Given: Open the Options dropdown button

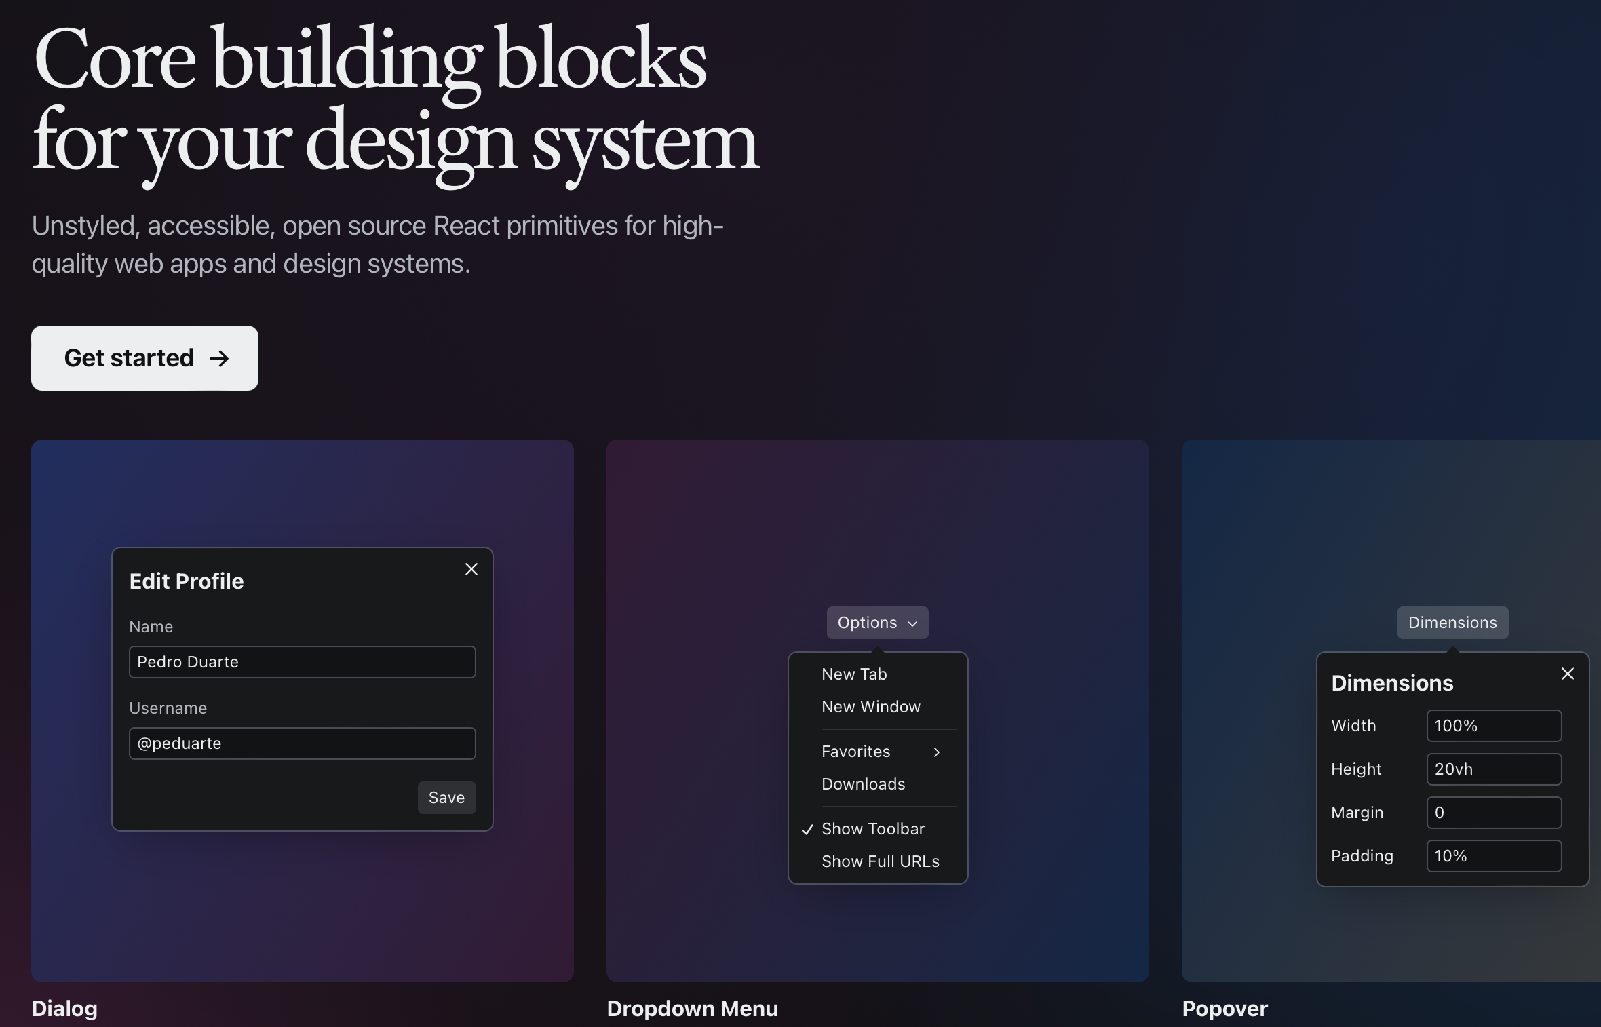Looking at the screenshot, I should [x=877, y=623].
